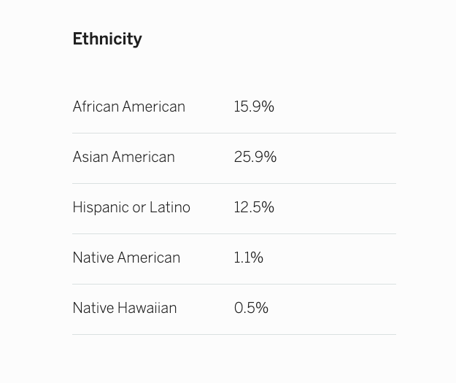Click the 12.5% percentage value

tap(254, 208)
